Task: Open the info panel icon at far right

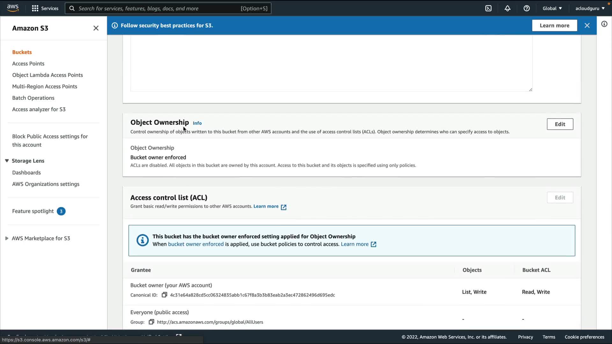Action: click(x=604, y=24)
